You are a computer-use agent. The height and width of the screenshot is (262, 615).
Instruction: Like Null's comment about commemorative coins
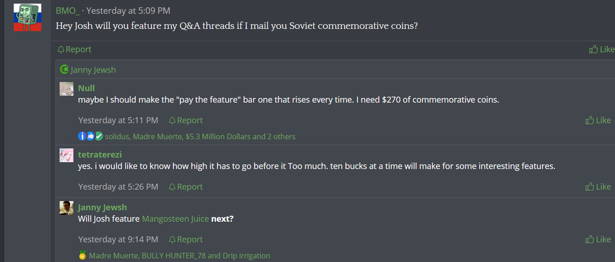tap(598, 120)
